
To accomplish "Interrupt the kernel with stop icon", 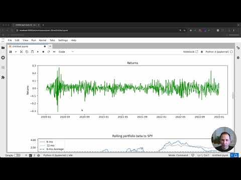I will tap(43, 52).
